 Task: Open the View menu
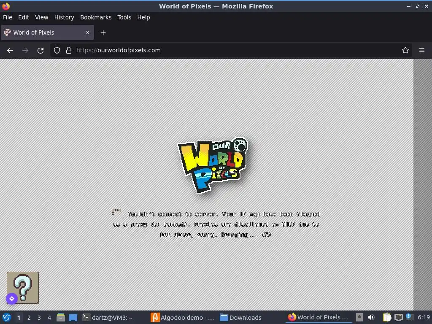coord(41,17)
